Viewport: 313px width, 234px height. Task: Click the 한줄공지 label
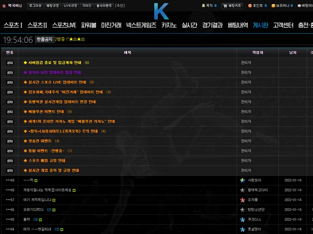pyautogui.click(x=44, y=39)
